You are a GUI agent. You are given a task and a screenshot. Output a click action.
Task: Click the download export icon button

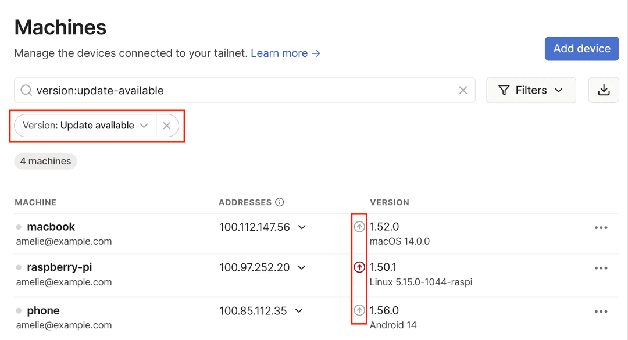pyautogui.click(x=604, y=90)
